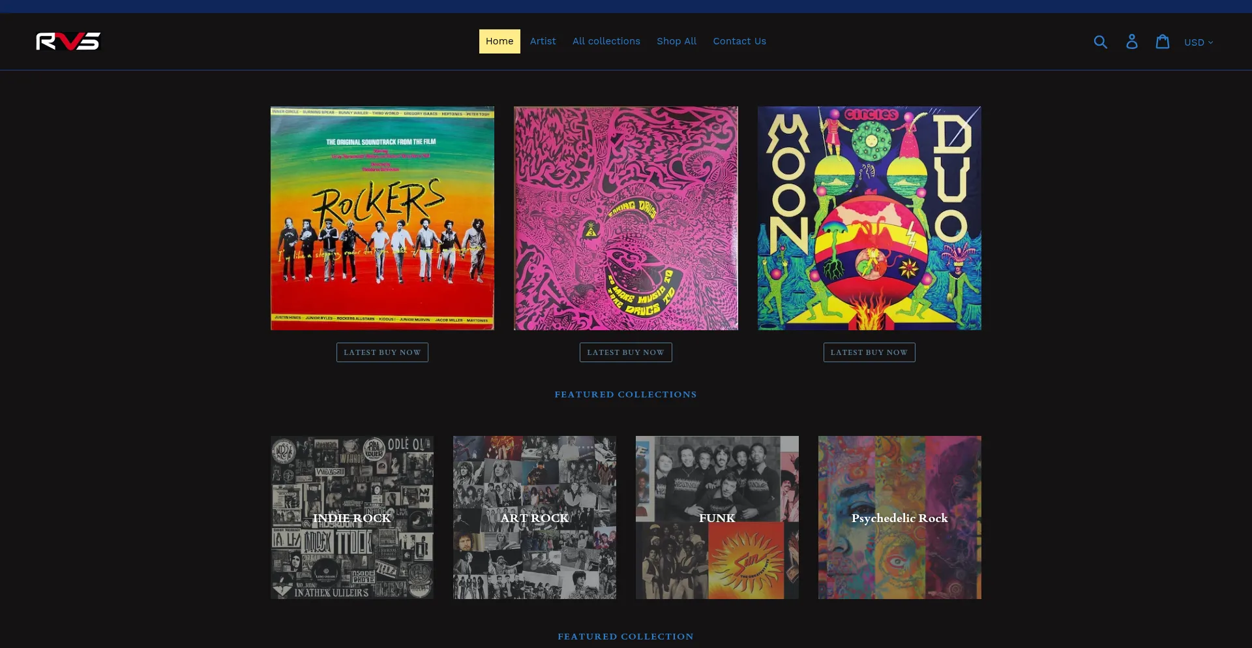
Task: Open the search magnifier icon
Action: [1100, 42]
